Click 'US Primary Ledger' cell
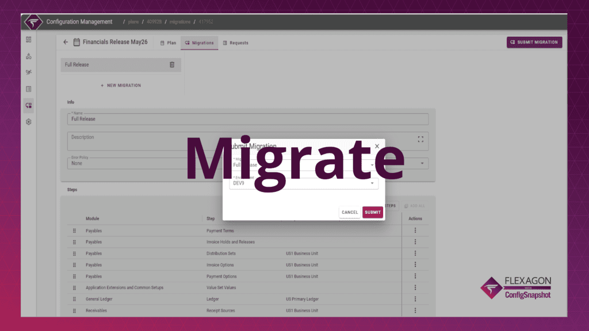This screenshot has width=589, height=331. (302, 299)
